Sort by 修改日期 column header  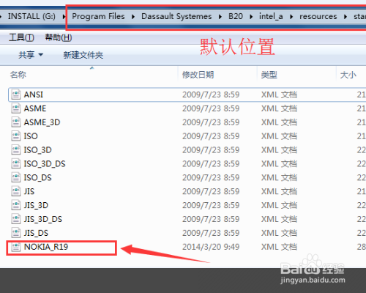tap(198, 75)
